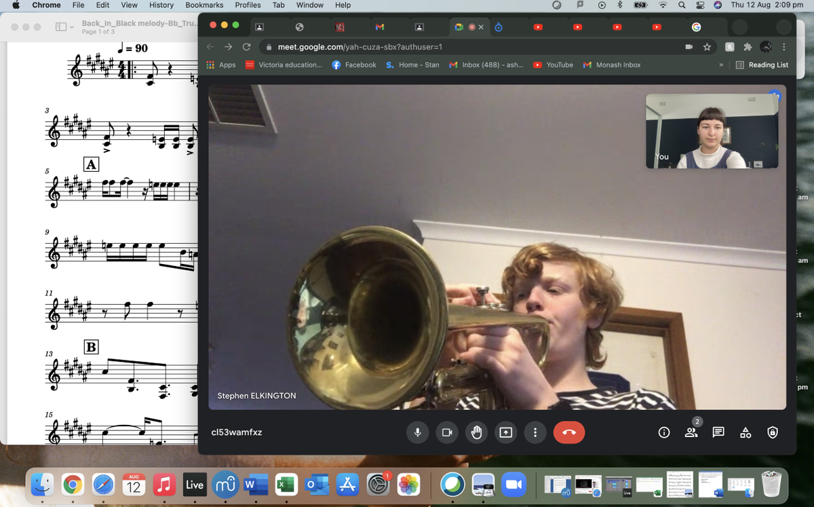The image size is (814, 507).
Task: Turn off the camera in Meet
Action: pos(447,432)
